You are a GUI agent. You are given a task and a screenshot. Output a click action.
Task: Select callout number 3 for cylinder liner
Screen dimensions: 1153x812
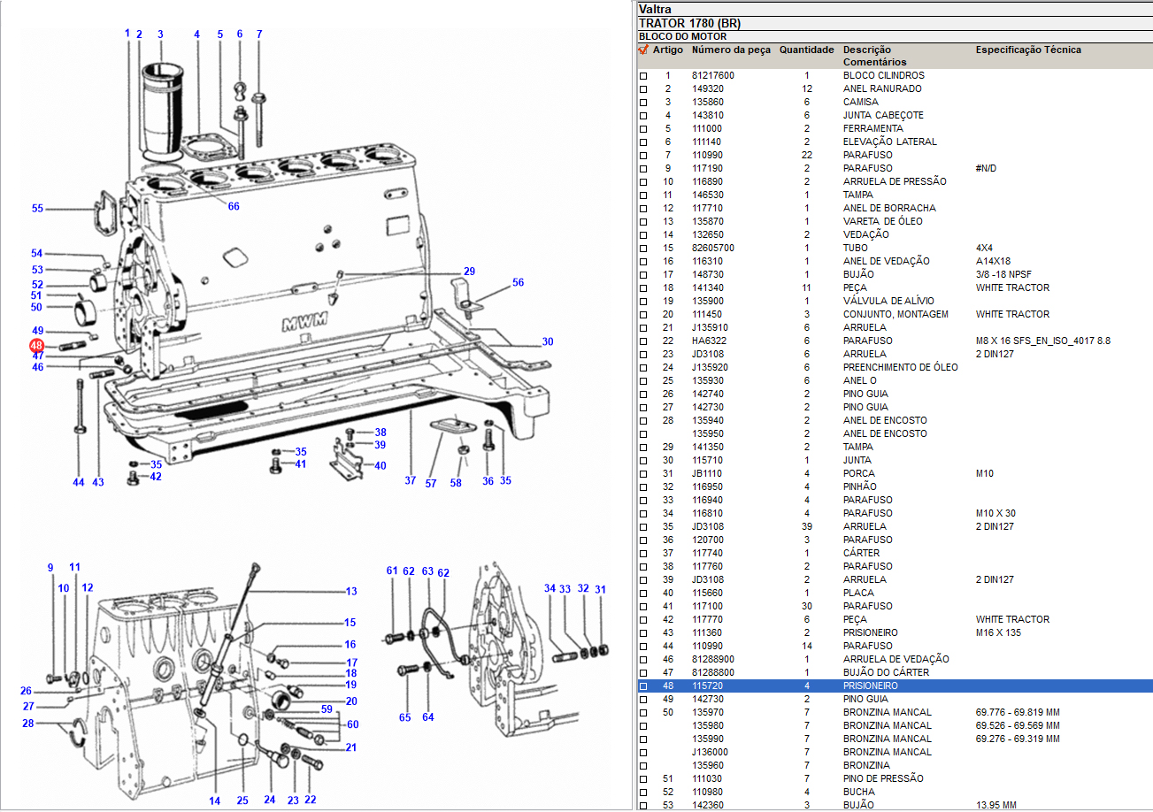coord(160,34)
